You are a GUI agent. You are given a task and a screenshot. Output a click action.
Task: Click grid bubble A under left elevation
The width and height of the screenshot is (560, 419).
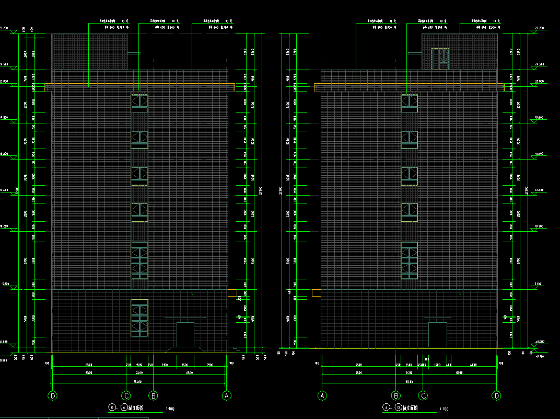click(x=226, y=395)
